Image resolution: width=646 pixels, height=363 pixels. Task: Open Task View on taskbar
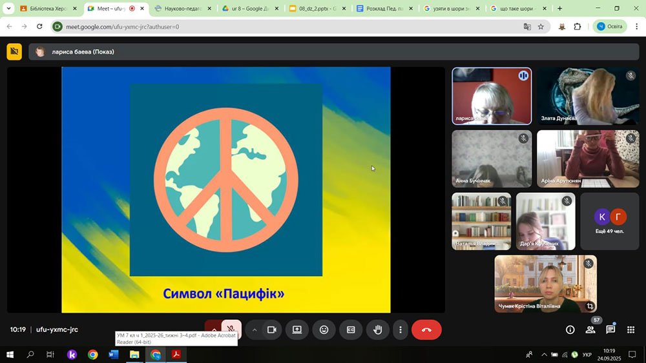point(50,355)
